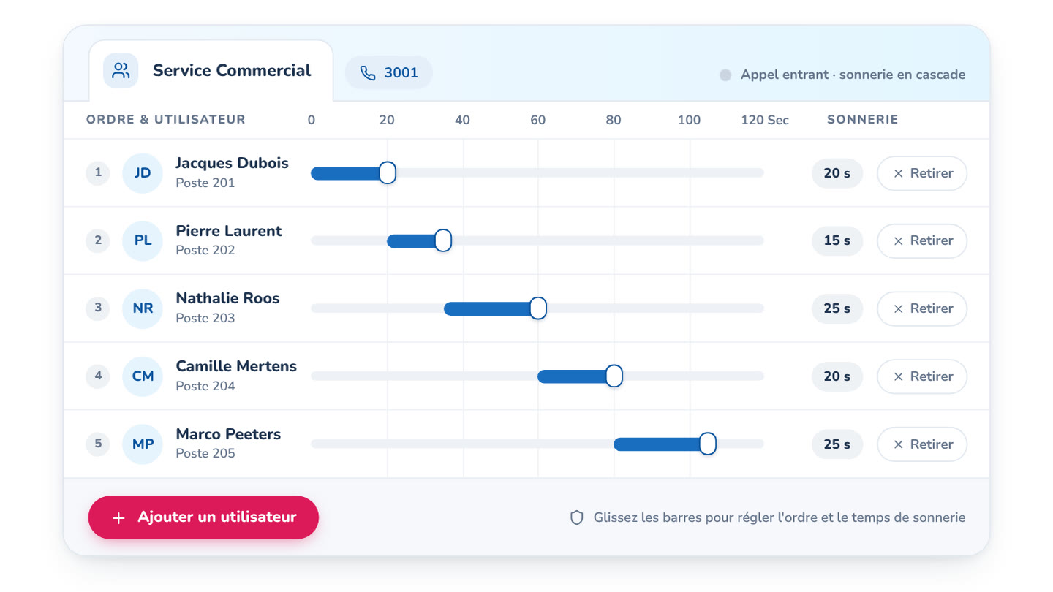Remove Jacques Dubois with Retirer
1053x592 pixels.
click(922, 173)
